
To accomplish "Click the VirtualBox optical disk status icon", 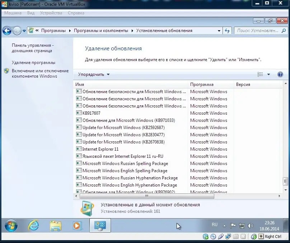I will point(213,237).
